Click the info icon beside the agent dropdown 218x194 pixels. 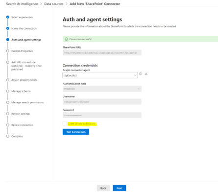(x=141, y=74)
